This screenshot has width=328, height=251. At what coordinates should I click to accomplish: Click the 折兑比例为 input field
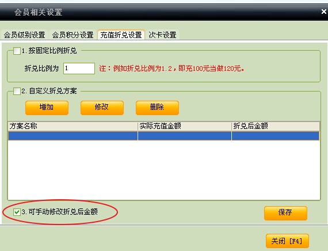(79, 69)
